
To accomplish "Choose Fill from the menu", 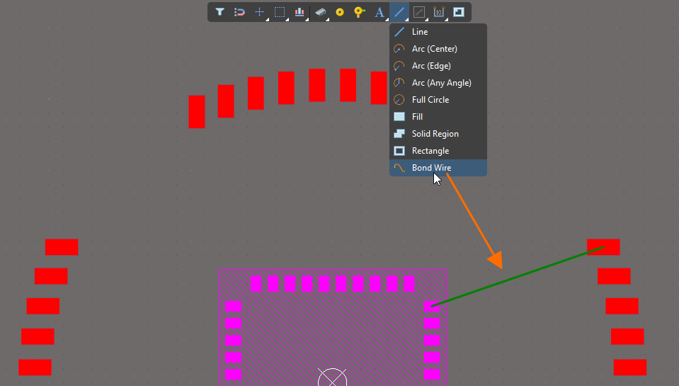I will click(438, 117).
